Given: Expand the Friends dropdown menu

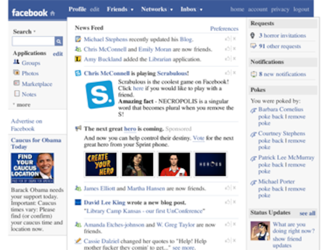Looking at the screenshot, I should [132, 9].
